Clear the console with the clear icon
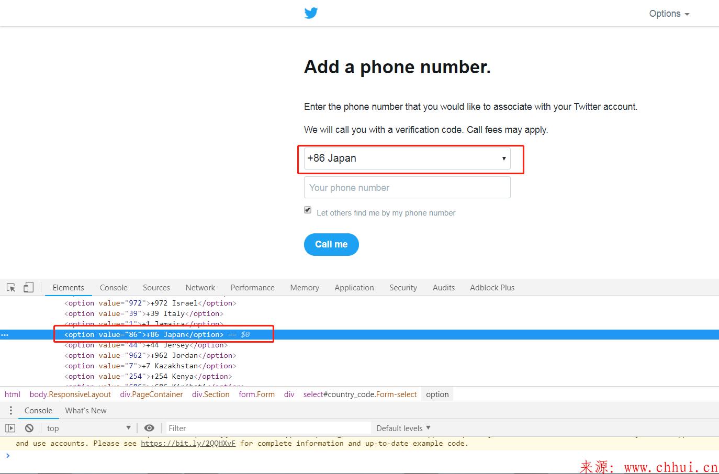This screenshot has height=474, width=719. [x=29, y=428]
